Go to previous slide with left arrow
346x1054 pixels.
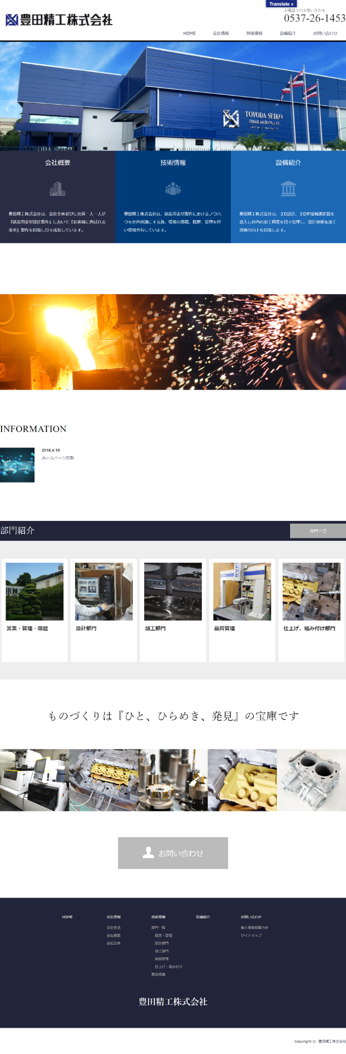tap(7, 109)
